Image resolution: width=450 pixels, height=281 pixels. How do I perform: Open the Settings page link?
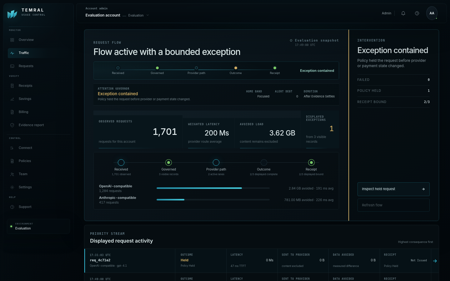pyautogui.click(x=39, y=187)
